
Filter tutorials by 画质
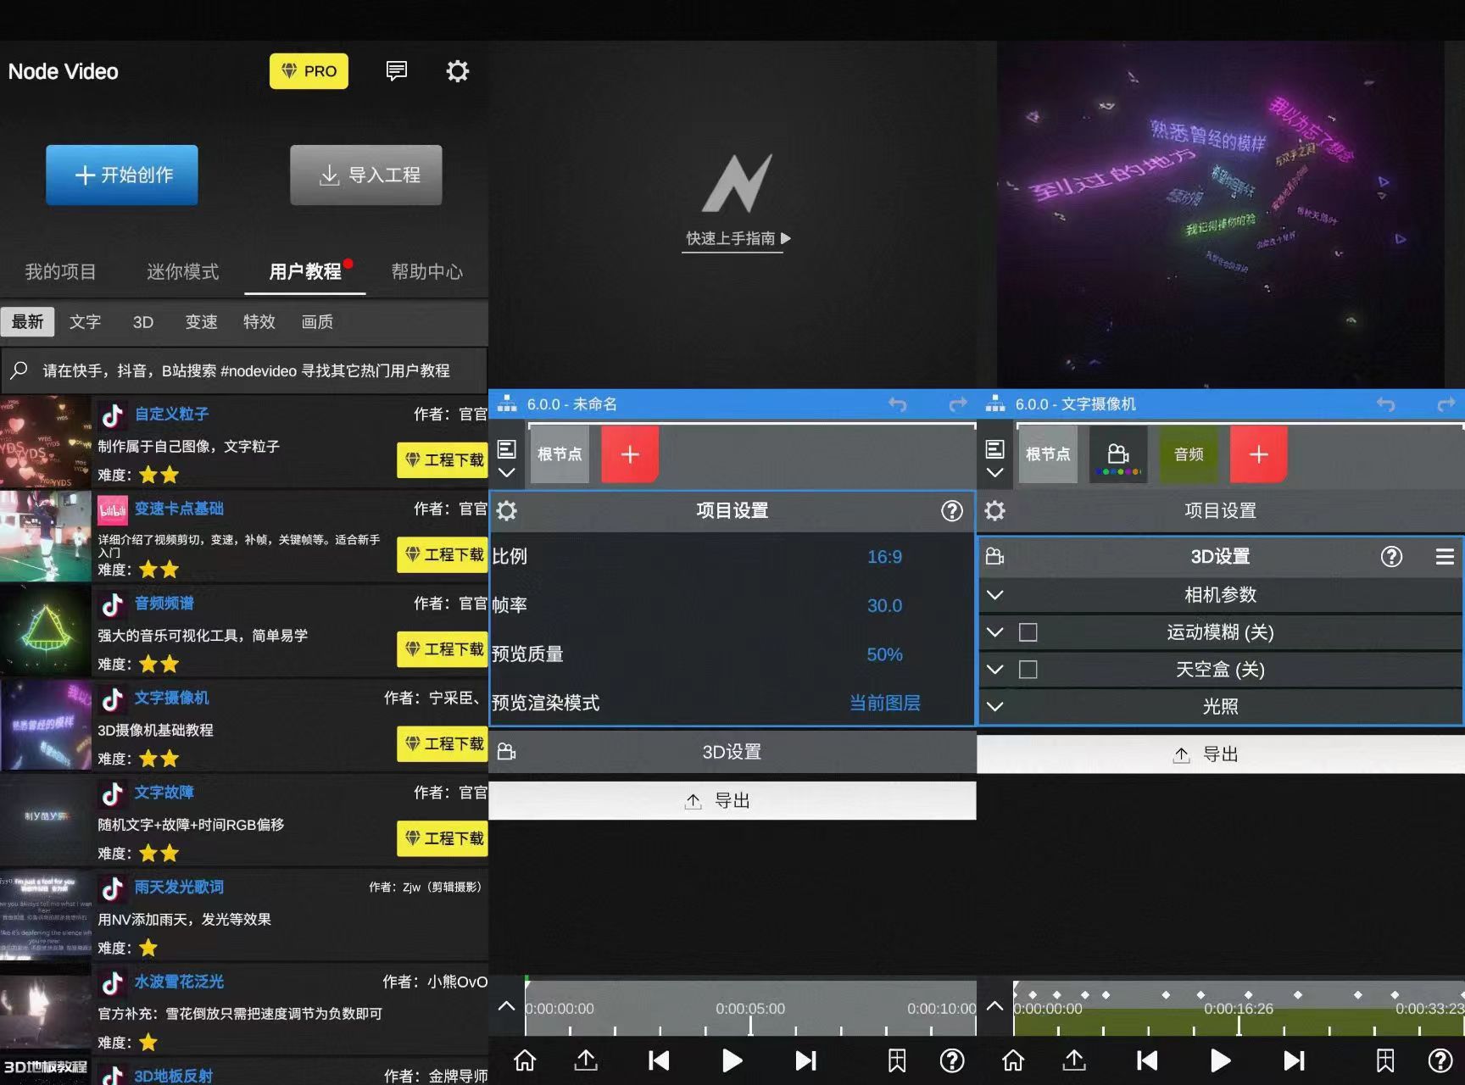click(317, 321)
